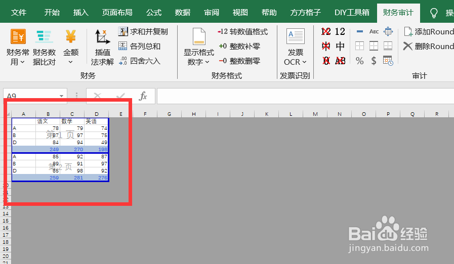Switch to 帮助 tab
This screenshot has height=264, width=454.
269,13
